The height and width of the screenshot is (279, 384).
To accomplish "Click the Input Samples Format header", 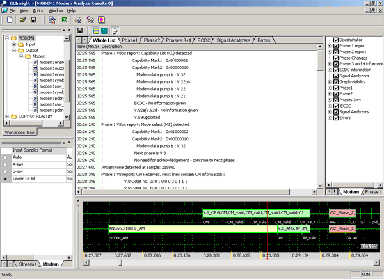I will (x=39, y=150).
